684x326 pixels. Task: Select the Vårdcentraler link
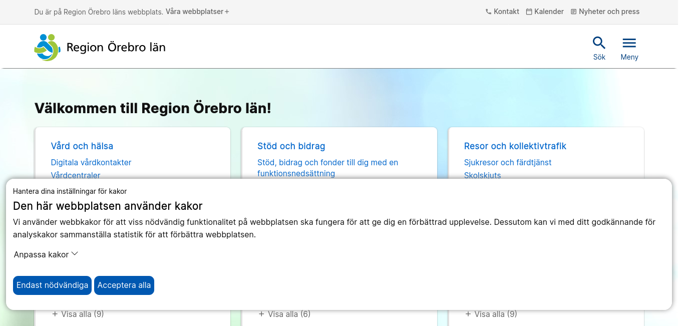[x=76, y=175]
